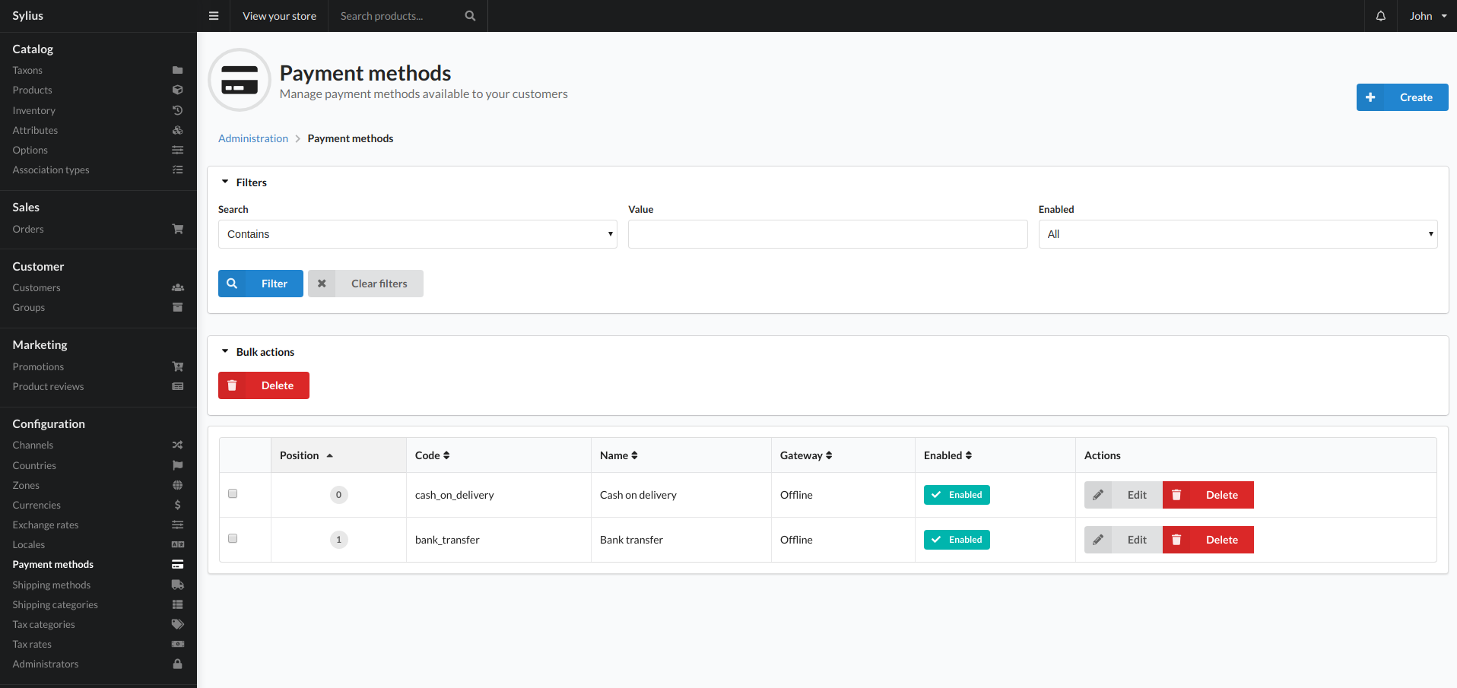The height and width of the screenshot is (688, 1457).
Task: Click the Currencies dollar icon in sidebar
Action: pyautogui.click(x=177, y=505)
